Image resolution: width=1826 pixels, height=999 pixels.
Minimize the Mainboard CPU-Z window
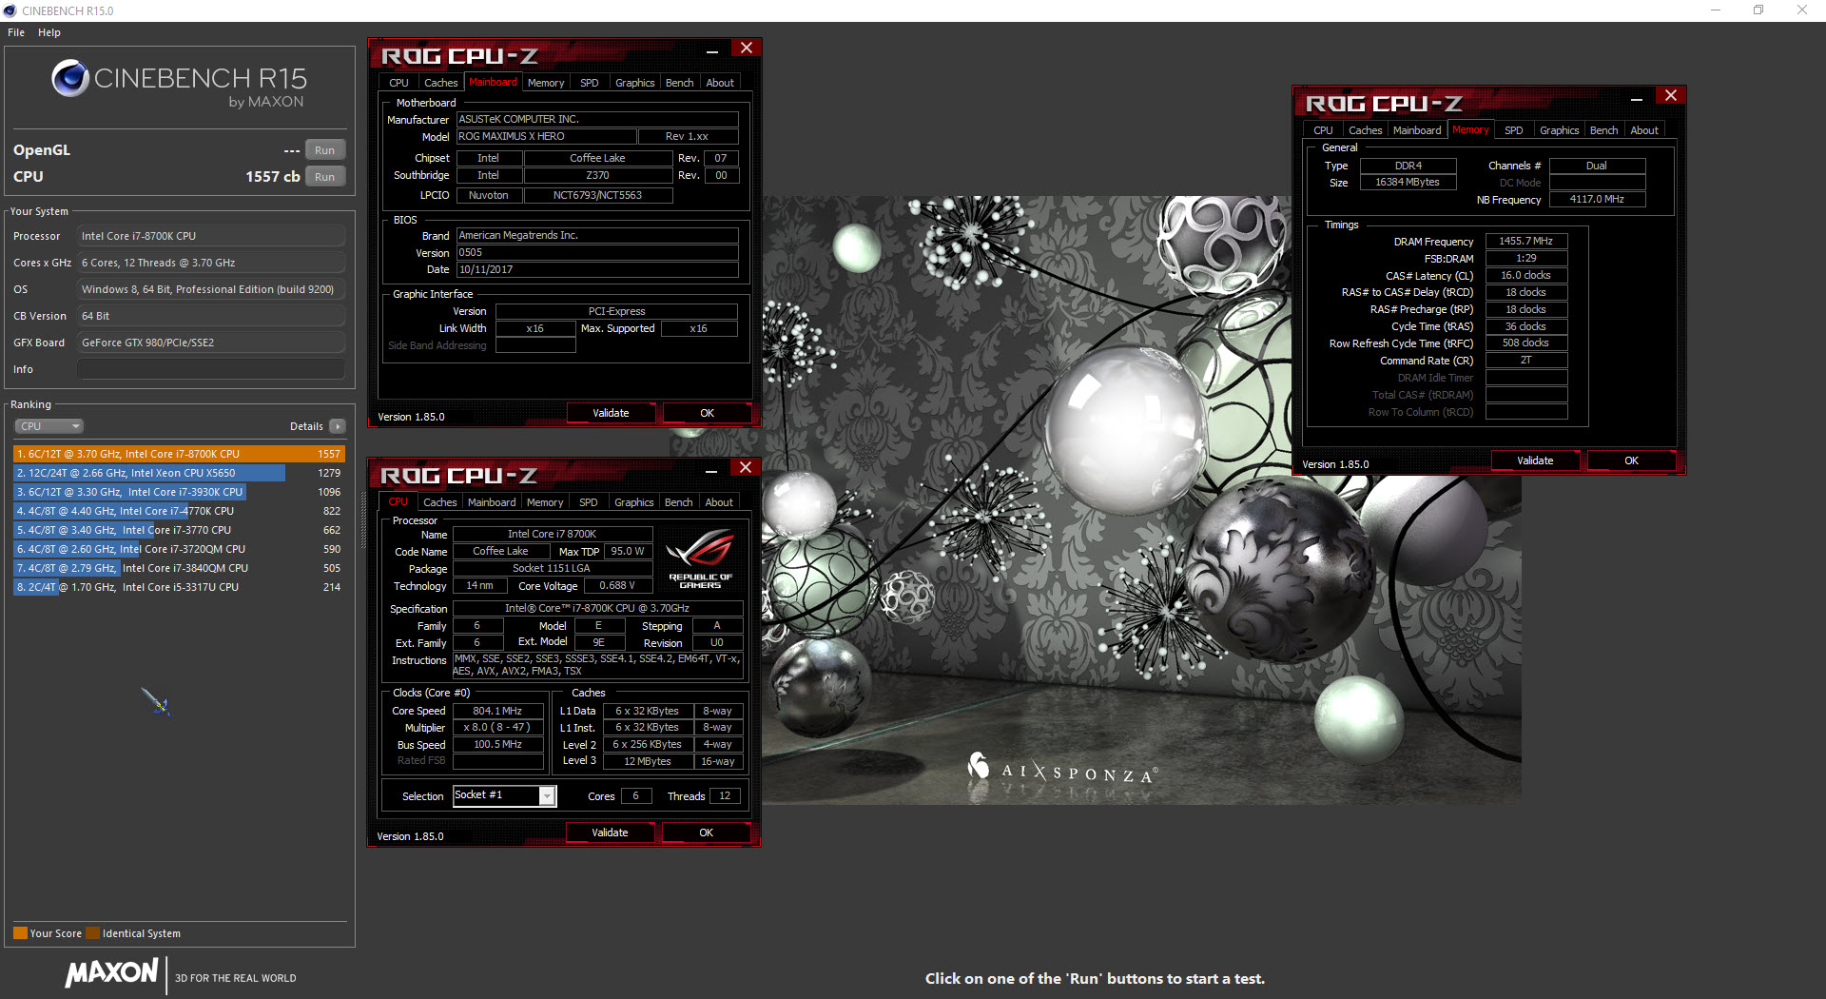point(711,51)
